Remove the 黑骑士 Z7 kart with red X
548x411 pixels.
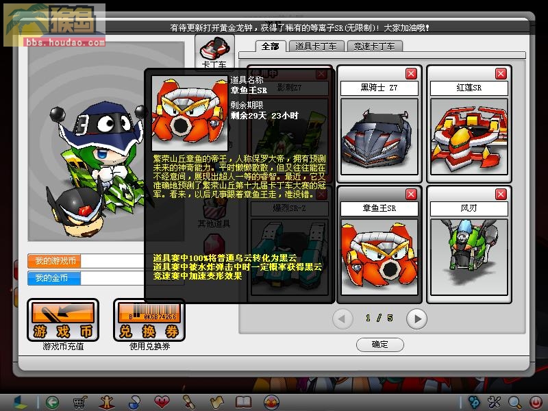[x=411, y=74]
